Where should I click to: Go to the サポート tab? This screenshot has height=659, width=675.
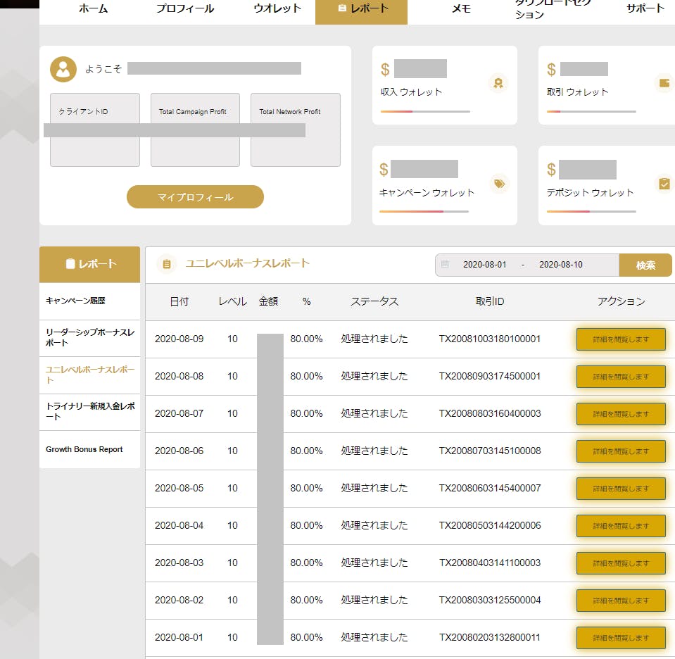[x=645, y=9]
